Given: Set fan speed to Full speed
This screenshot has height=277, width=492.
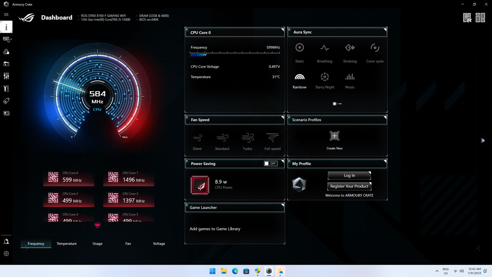Looking at the screenshot, I should coord(273,141).
